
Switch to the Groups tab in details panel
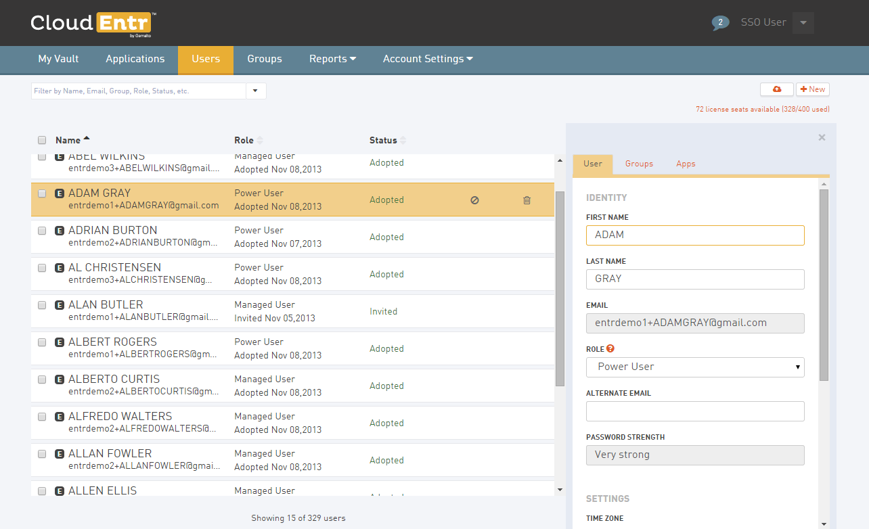[x=639, y=164]
